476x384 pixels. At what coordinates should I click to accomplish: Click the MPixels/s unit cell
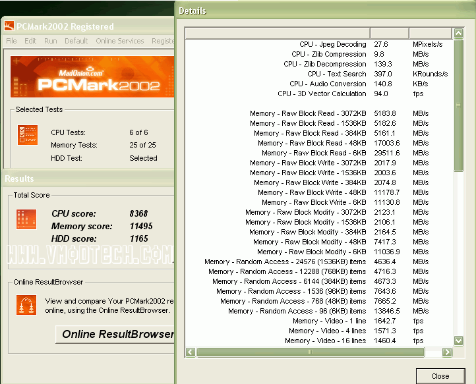427,44
